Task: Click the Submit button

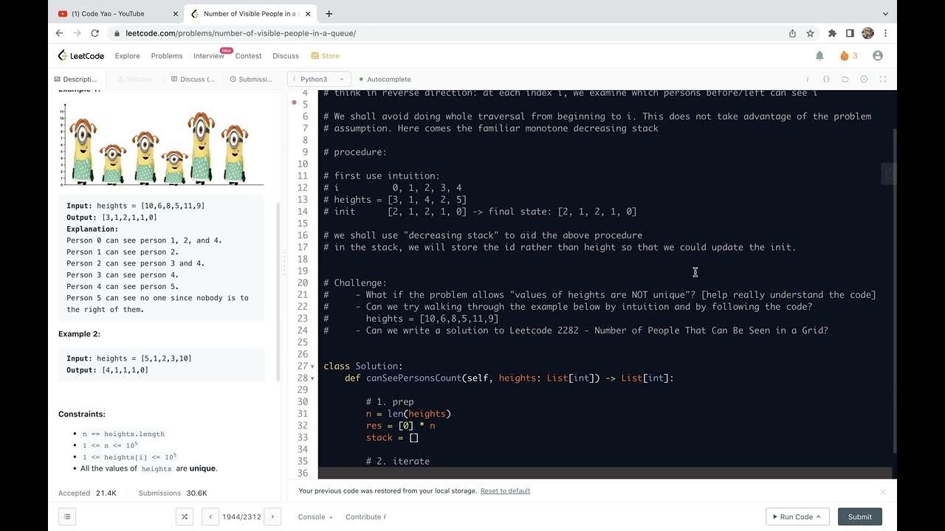Action: 860,517
